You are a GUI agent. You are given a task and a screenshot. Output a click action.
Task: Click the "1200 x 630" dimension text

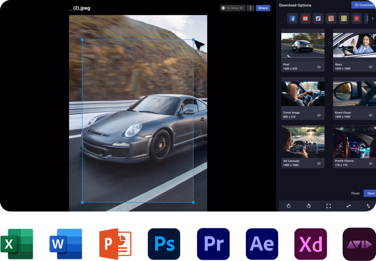click(x=290, y=69)
